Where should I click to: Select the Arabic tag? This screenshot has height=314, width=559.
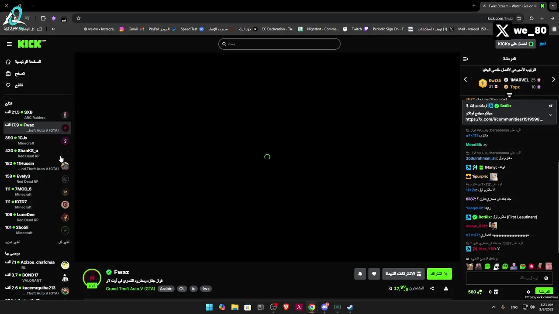(166, 289)
